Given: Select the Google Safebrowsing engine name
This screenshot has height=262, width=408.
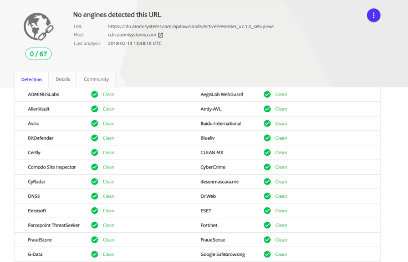Looking at the screenshot, I should click(222, 254).
